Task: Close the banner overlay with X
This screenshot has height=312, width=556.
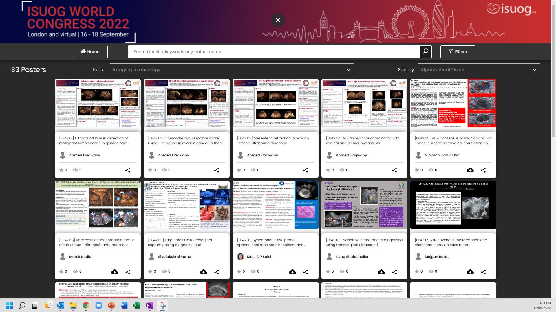Action: [x=278, y=20]
